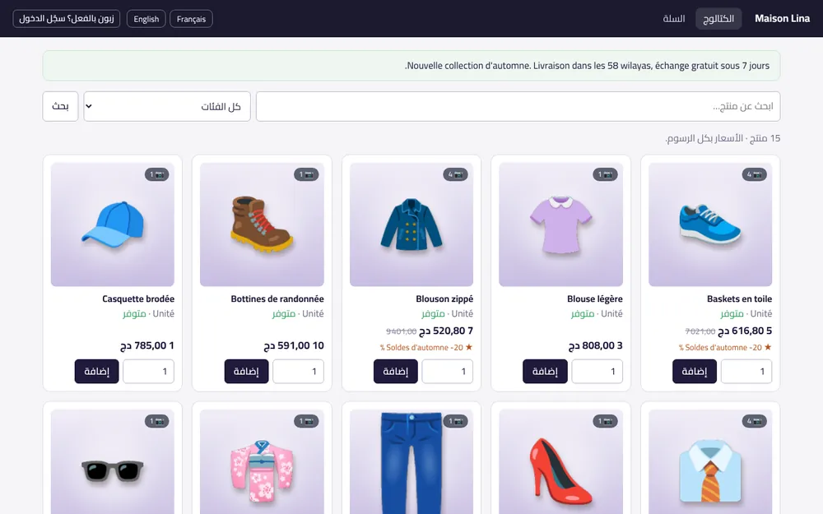
Task: Focus the product search field
Action: tap(518, 106)
